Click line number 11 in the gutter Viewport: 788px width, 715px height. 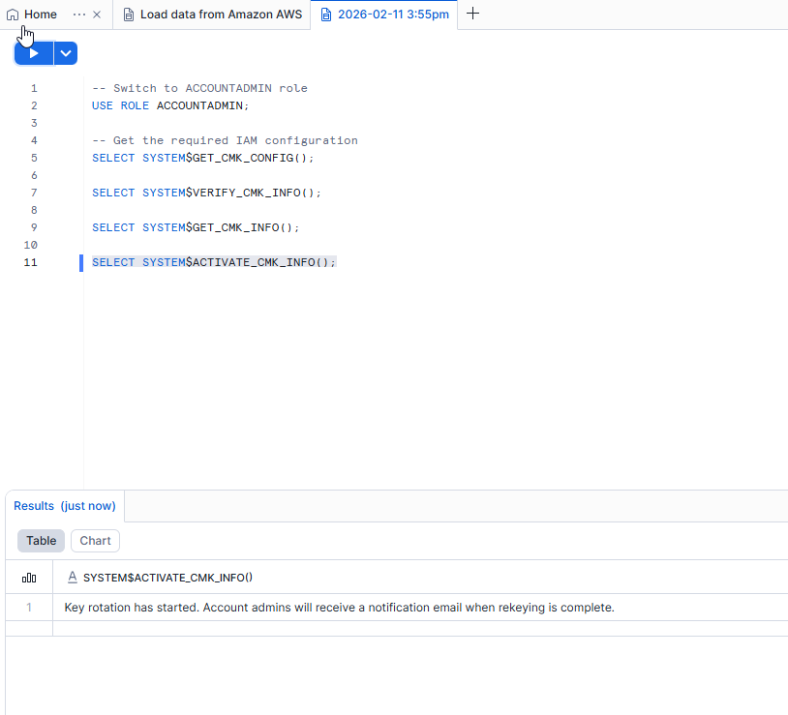(31, 262)
